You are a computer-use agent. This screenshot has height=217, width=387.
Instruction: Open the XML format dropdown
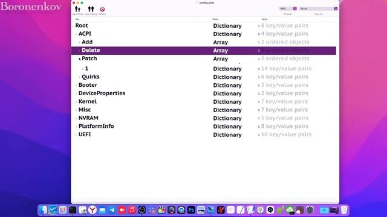tap(288, 8)
